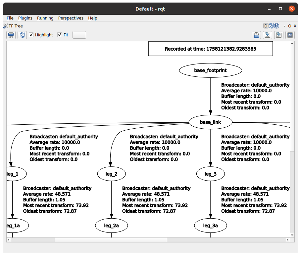Screen dimensions: 301x256
Task: Refresh the TF tree
Action: (x=22, y=35)
